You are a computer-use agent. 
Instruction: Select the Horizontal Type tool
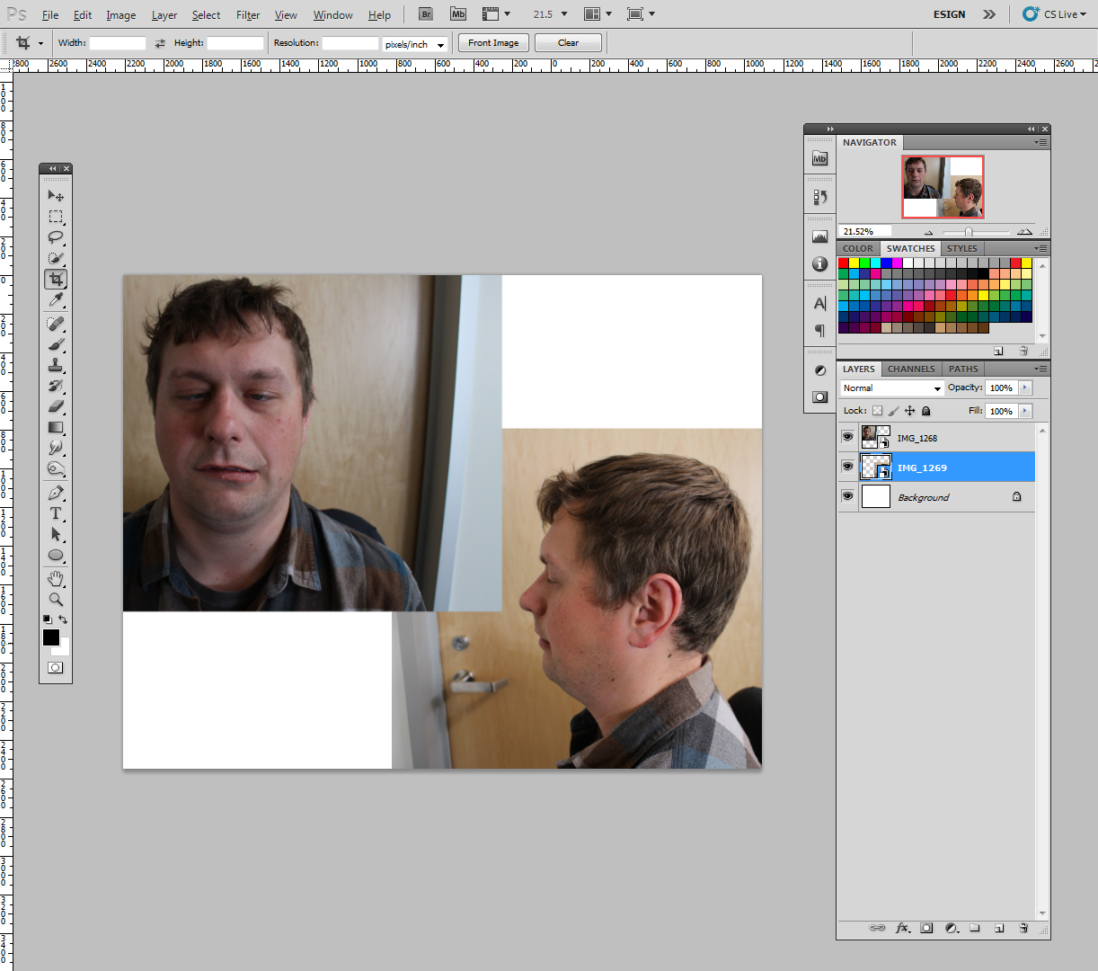(x=56, y=513)
